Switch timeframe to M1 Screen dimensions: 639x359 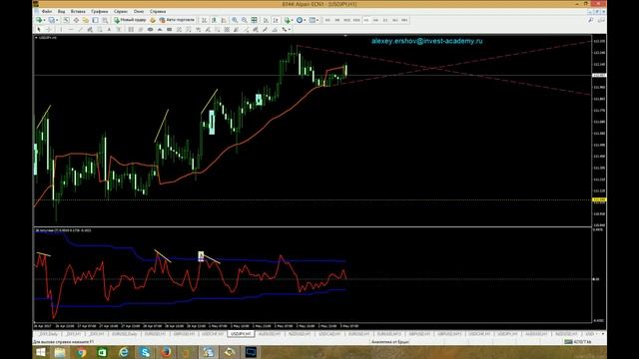(327, 20)
